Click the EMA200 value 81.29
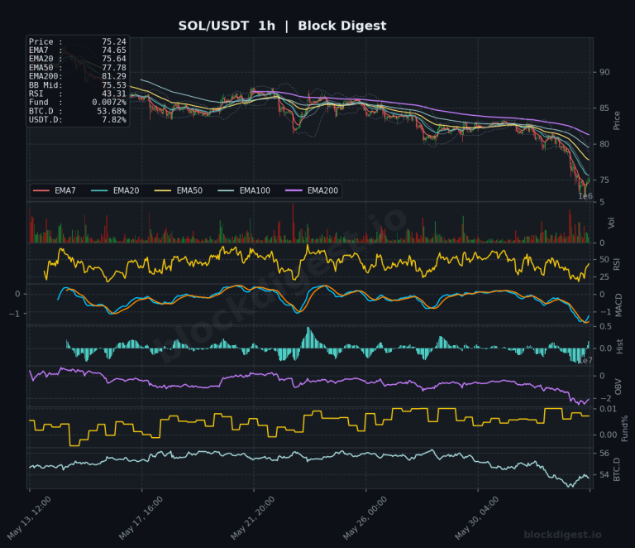635x548 pixels. point(114,76)
